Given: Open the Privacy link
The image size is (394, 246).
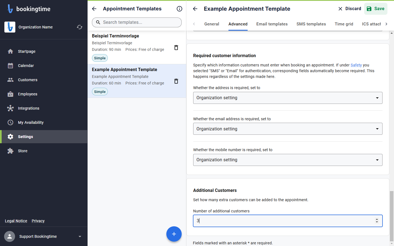Looking at the screenshot, I should (38, 221).
